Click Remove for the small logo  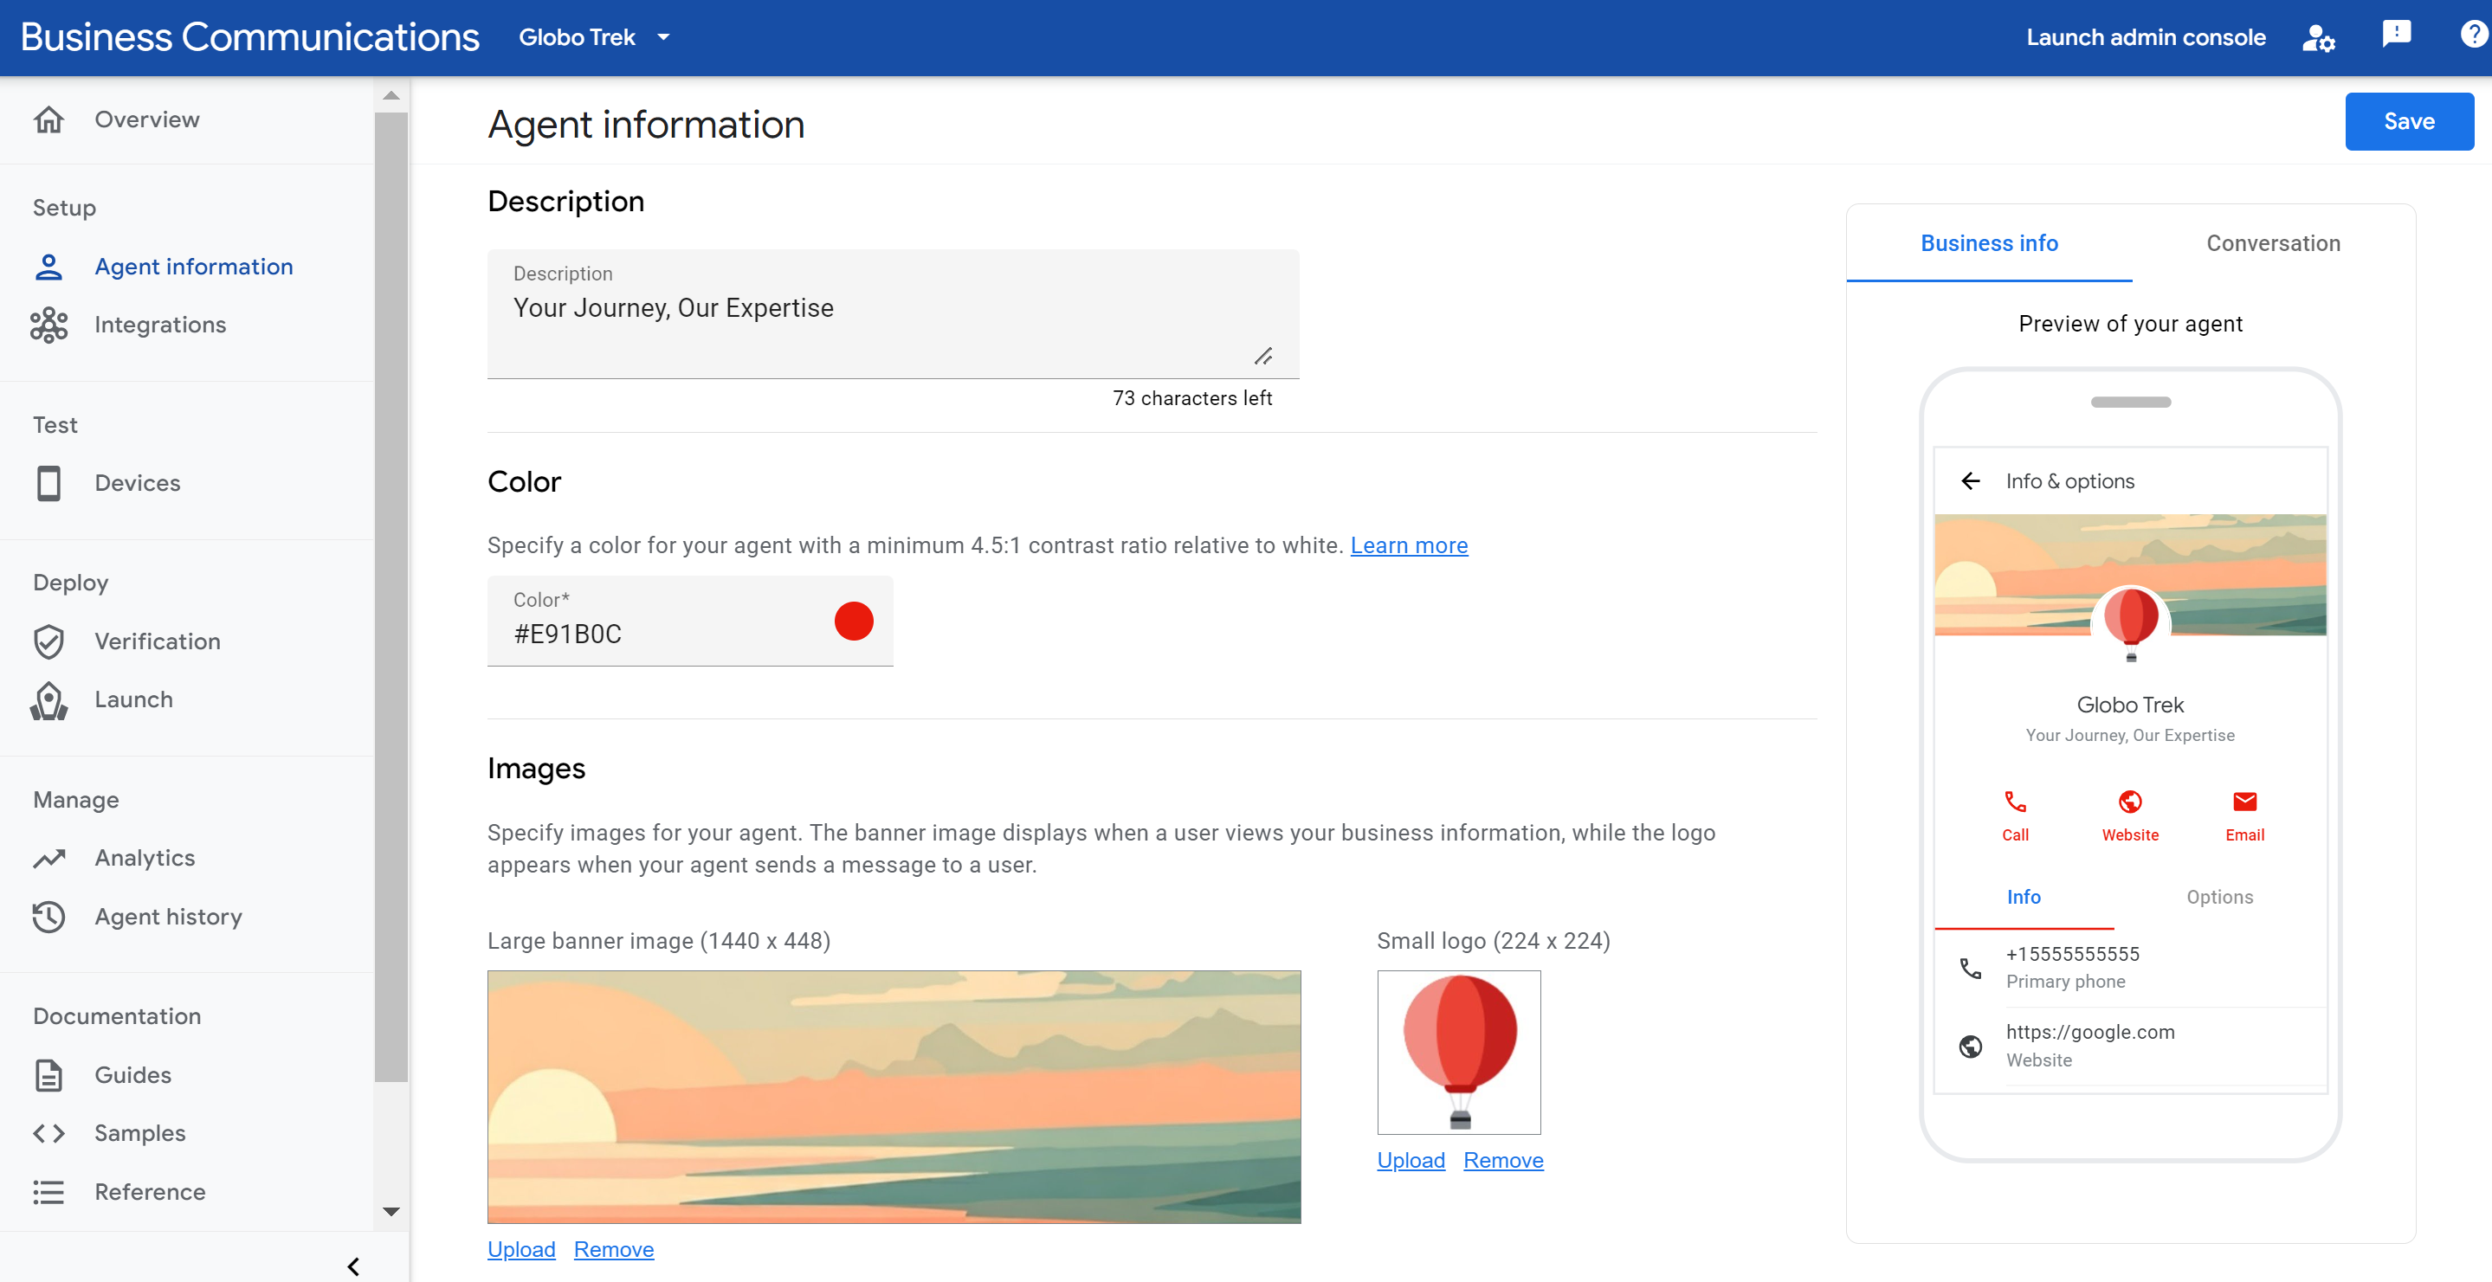point(1502,1159)
